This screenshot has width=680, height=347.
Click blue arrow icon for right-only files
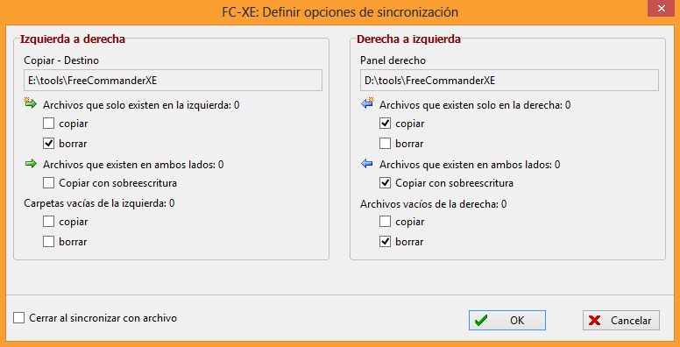[368, 104]
